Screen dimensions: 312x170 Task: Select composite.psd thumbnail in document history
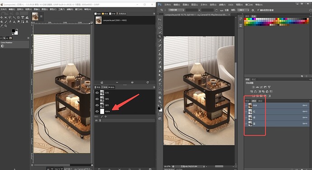point(99,20)
